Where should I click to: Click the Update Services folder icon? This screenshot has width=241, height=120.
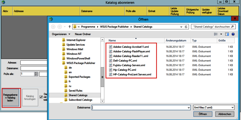tap(64, 45)
